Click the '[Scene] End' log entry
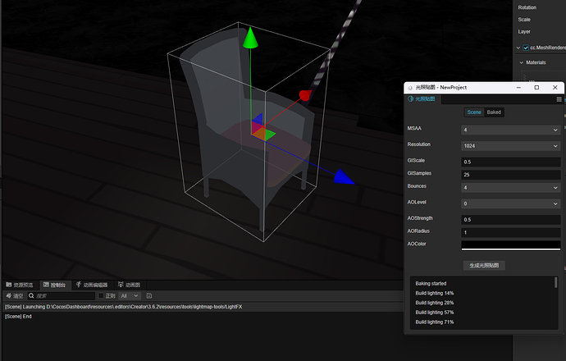 (x=203, y=317)
